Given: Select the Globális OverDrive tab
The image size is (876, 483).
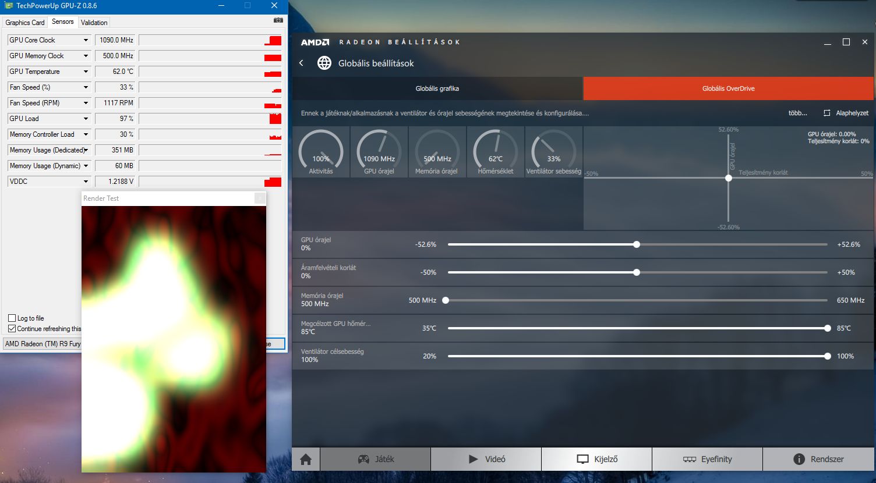Looking at the screenshot, I should pos(729,88).
